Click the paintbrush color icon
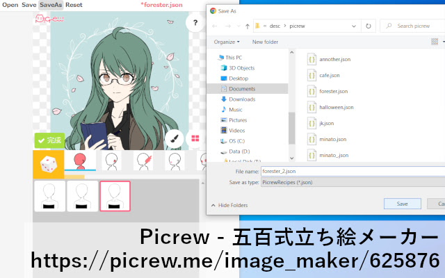The height and width of the screenshot is (278, 445). coord(175,139)
